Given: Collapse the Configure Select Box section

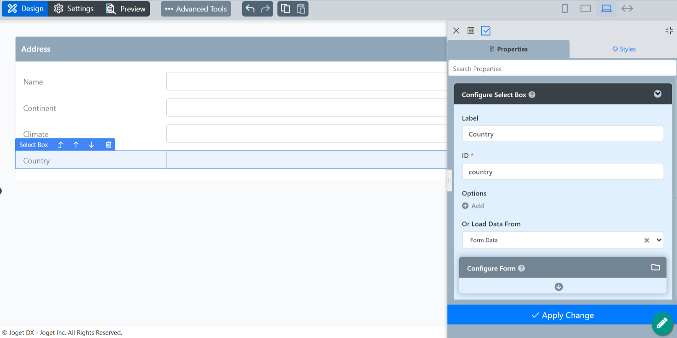Looking at the screenshot, I should [x=658, y=94].
